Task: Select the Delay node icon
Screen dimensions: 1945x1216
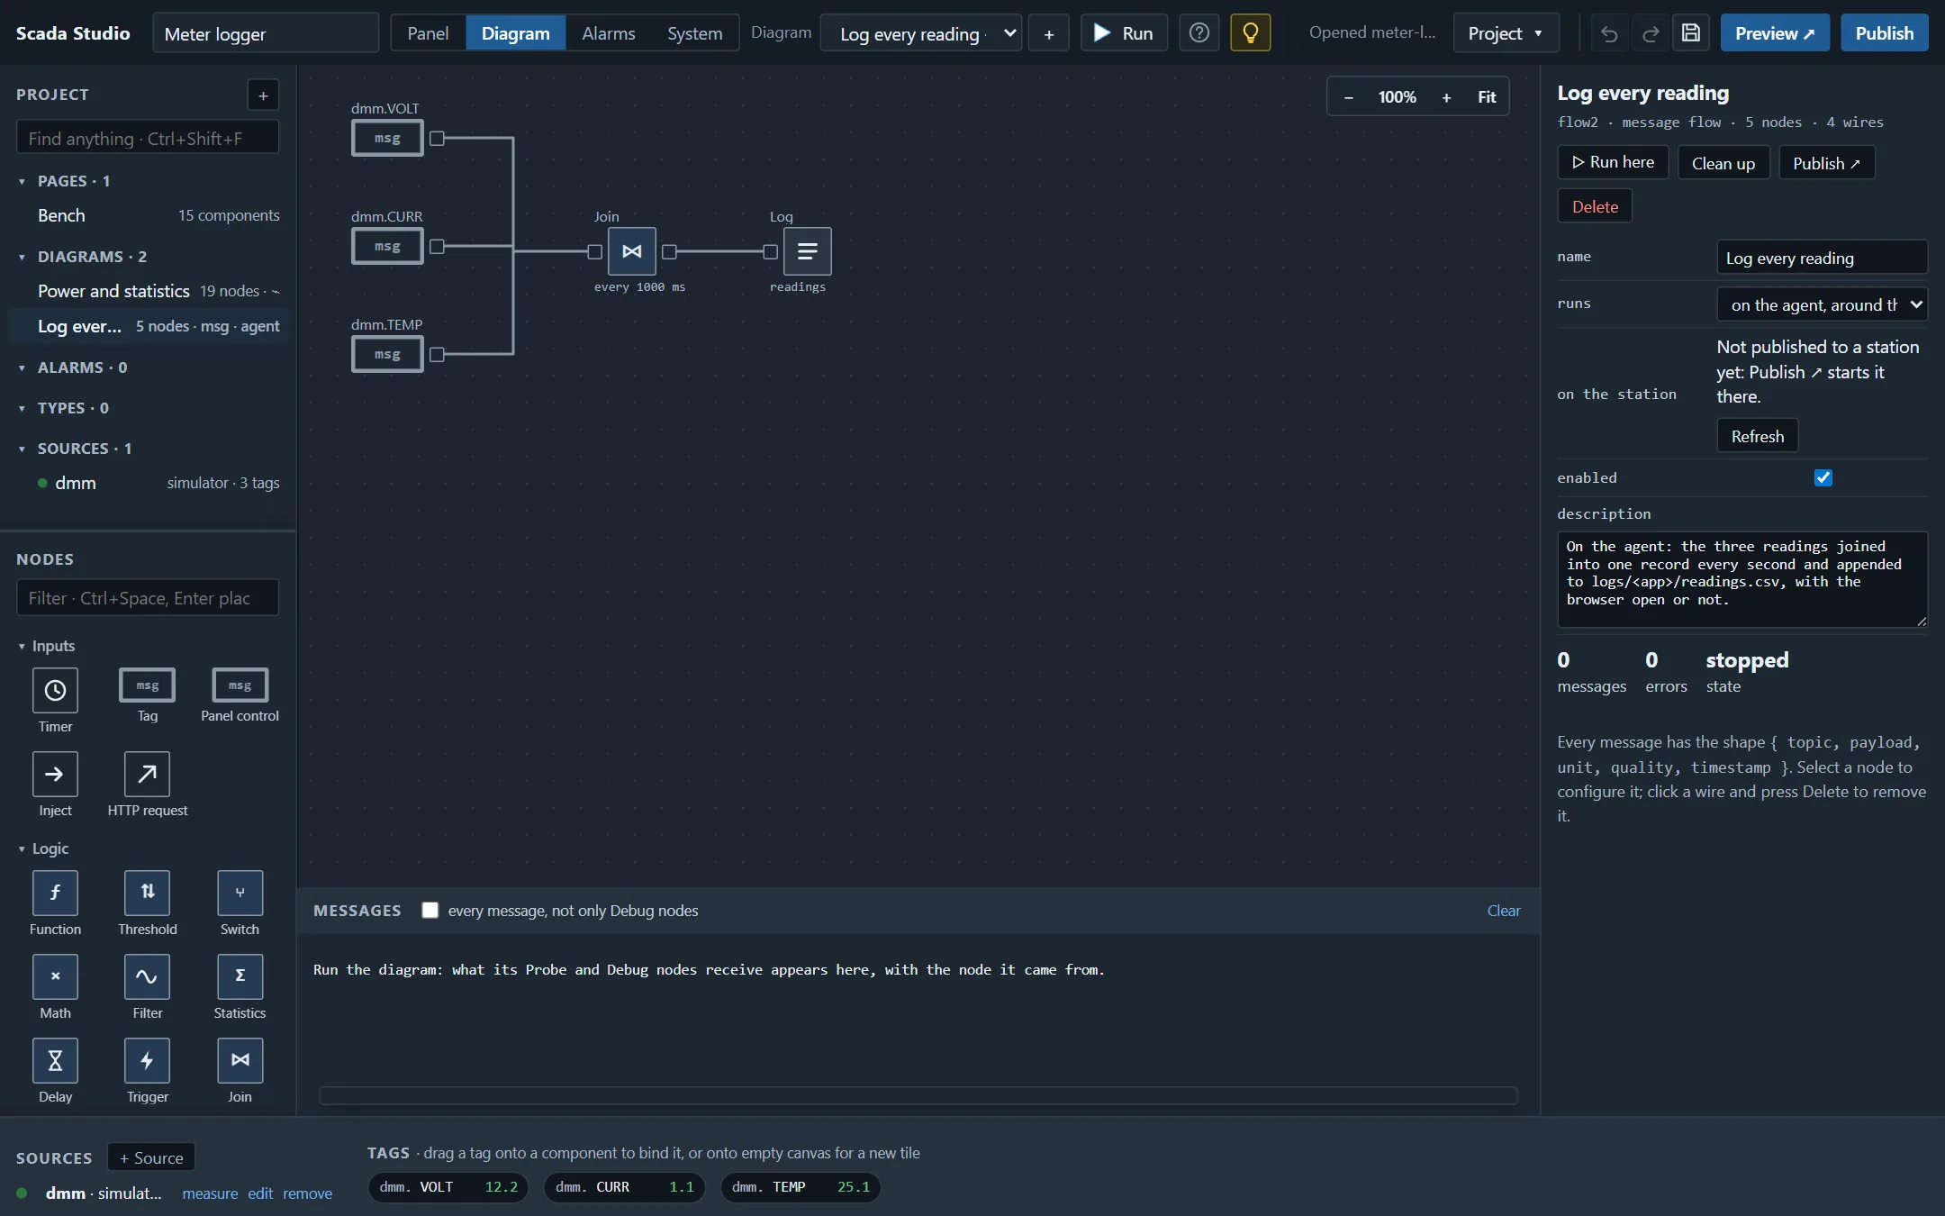Action: (55, 1060)
